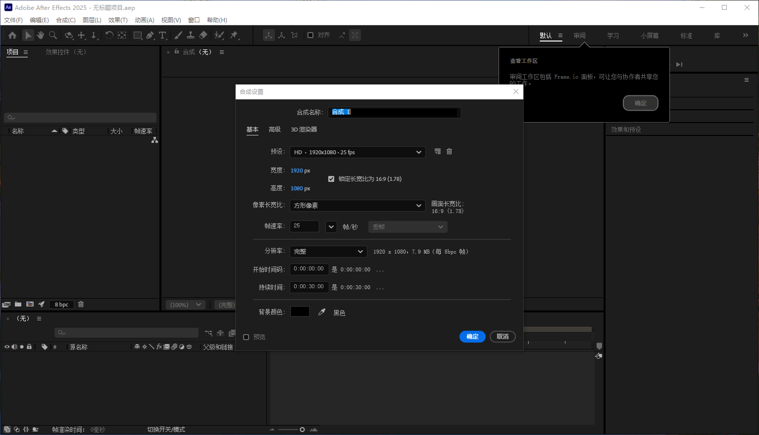Switch to the 审阅 workspace
Screen dimensions: 759x435
[579, 36]
